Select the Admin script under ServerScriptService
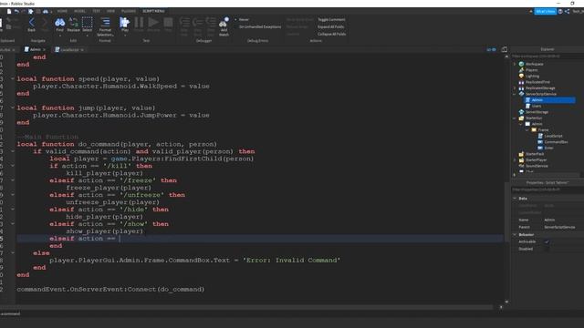This screenshot has width=584, height=328. tap(549, 100)
